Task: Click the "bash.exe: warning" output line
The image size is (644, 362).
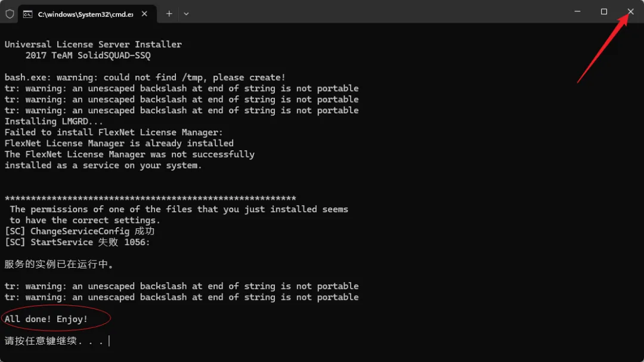Action: coord(145,78)
